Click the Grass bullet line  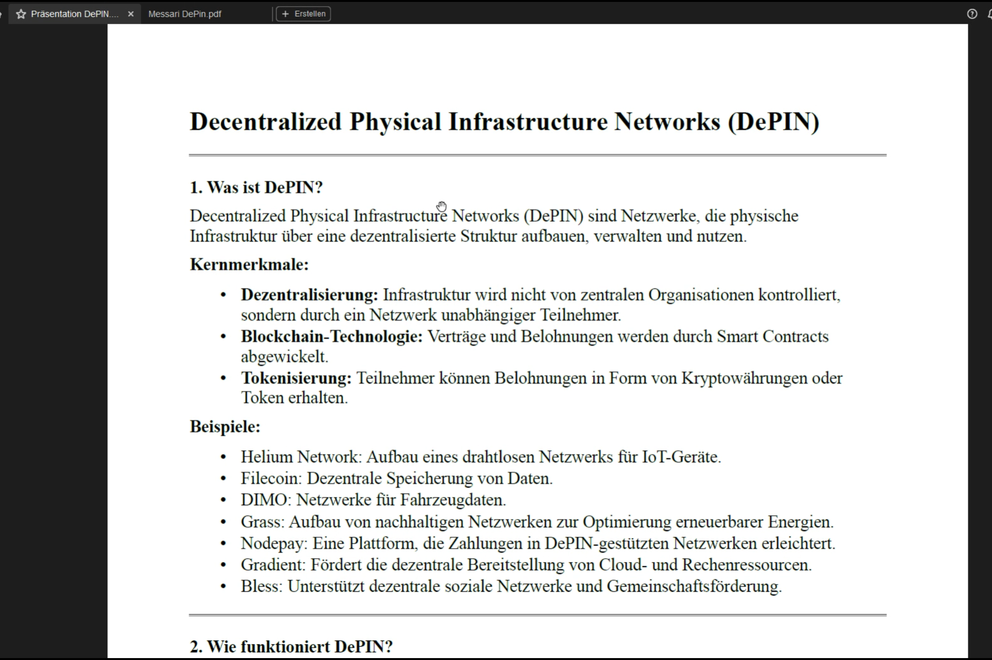(537, 522)
